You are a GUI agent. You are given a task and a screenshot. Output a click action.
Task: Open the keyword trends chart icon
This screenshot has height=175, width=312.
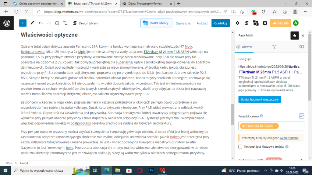[301, 116]
